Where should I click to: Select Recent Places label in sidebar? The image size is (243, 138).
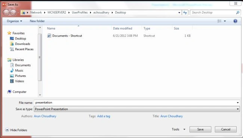point(24,49)
